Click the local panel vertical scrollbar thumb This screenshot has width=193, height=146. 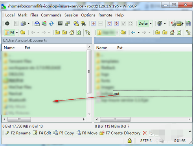[89, 71]
